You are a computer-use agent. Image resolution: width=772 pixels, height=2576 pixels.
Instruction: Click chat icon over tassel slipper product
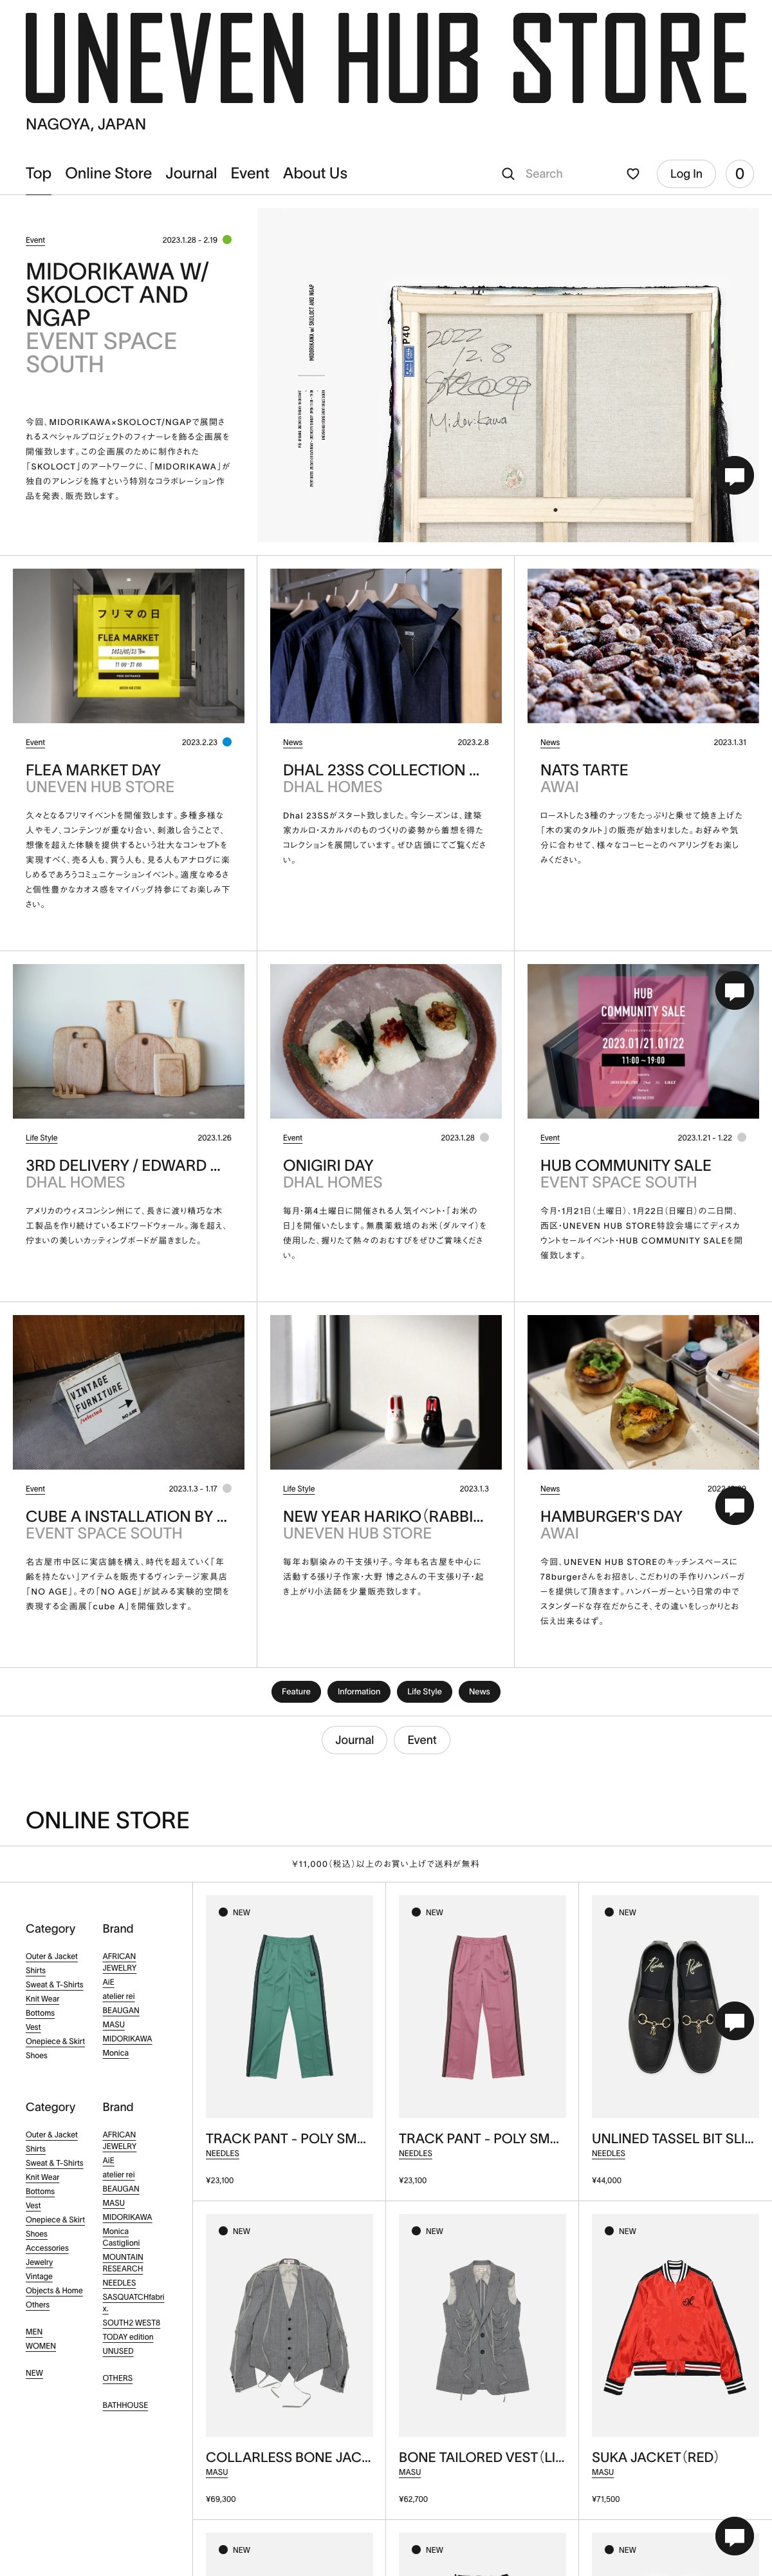coord(735,2021)
